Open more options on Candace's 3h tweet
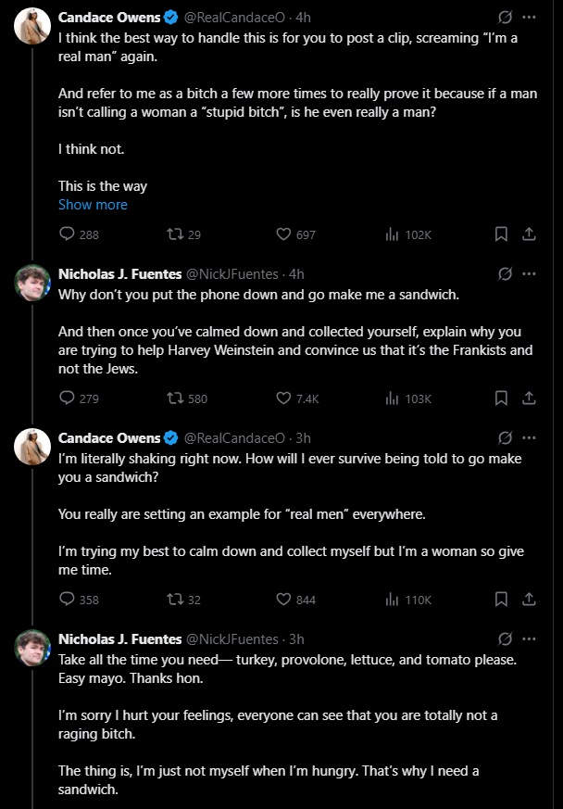The image size is (563, 809). (529, 438)
